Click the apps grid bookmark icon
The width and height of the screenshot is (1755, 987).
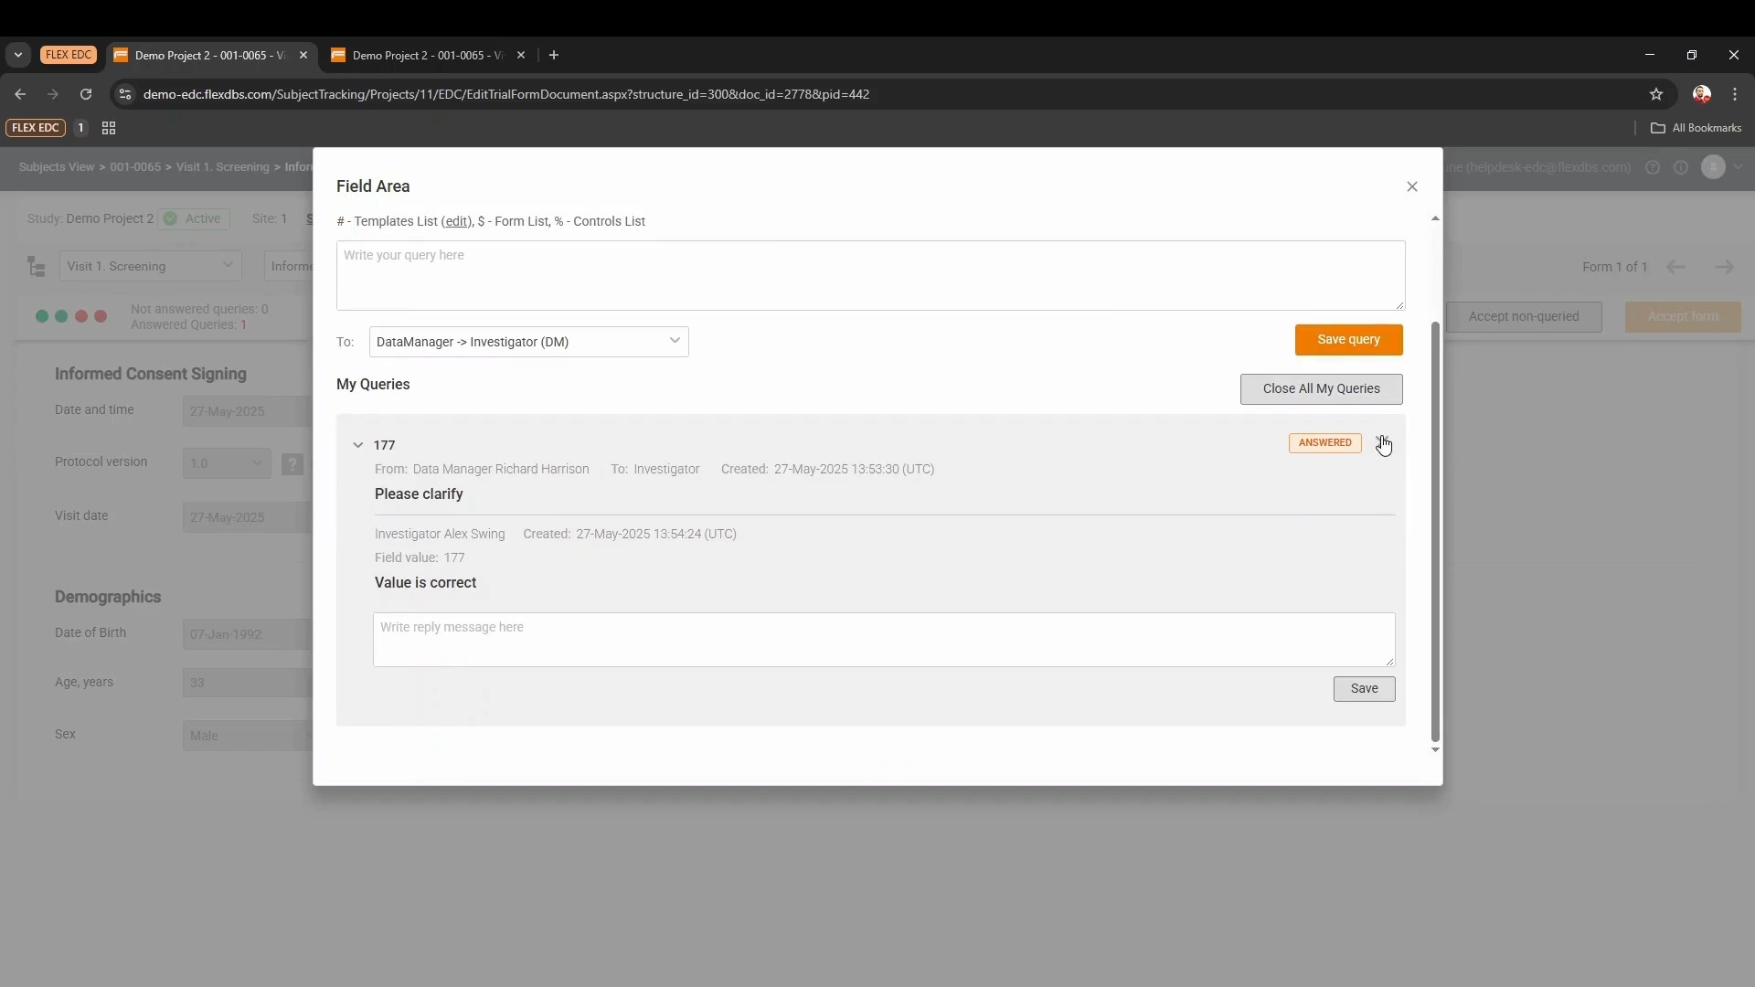coord(109,128)
